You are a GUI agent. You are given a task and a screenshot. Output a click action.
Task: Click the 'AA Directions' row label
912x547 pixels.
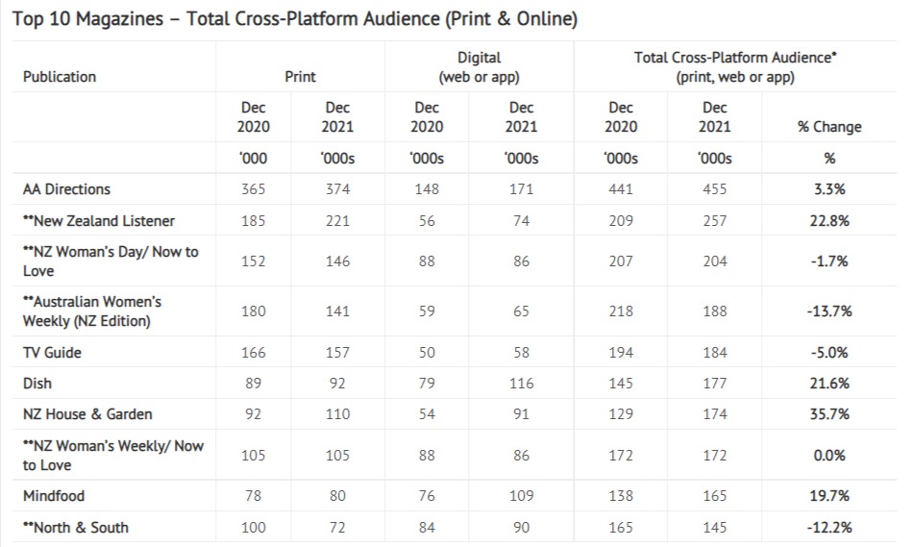click(66, 189)
